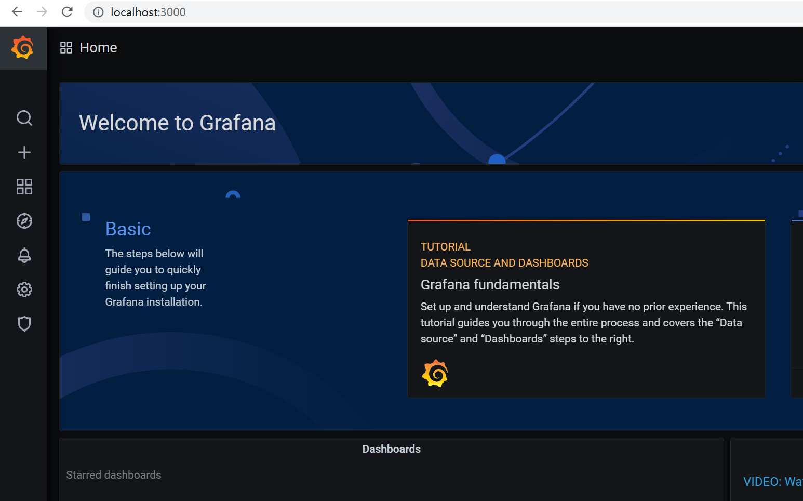Image resolution: width=803 pixels, height=501 pixels.
Task: Open the Grafana fundamentals tutorial card
Action: pos(586,309)
